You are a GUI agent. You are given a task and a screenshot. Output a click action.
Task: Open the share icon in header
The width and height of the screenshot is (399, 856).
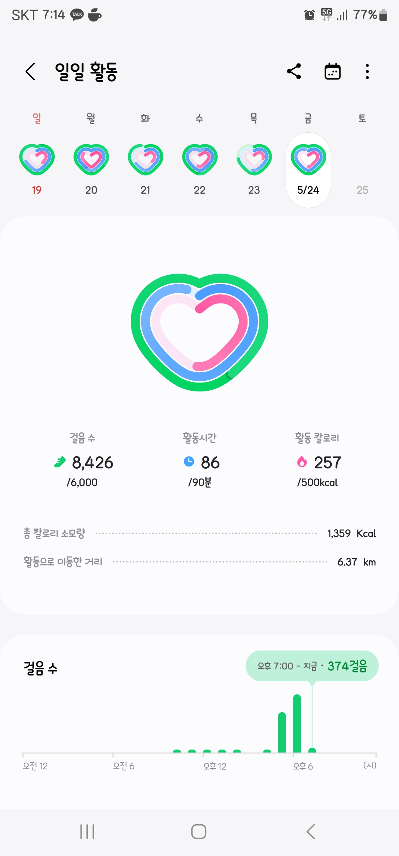pos(294,71)
